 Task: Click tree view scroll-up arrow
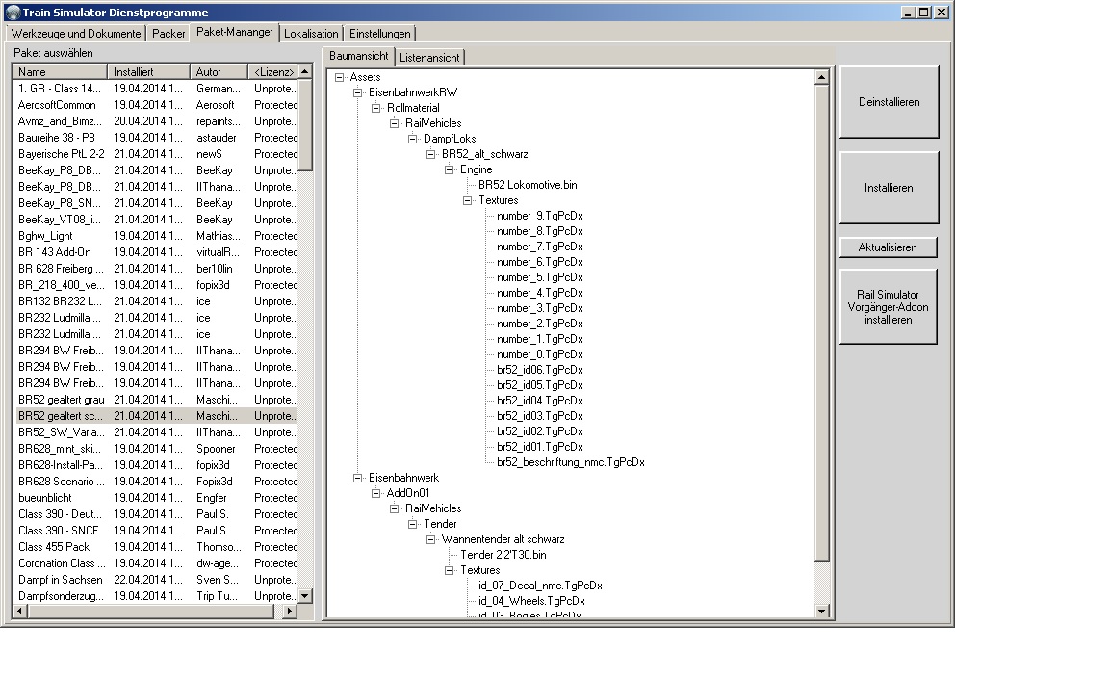point(822,77)
